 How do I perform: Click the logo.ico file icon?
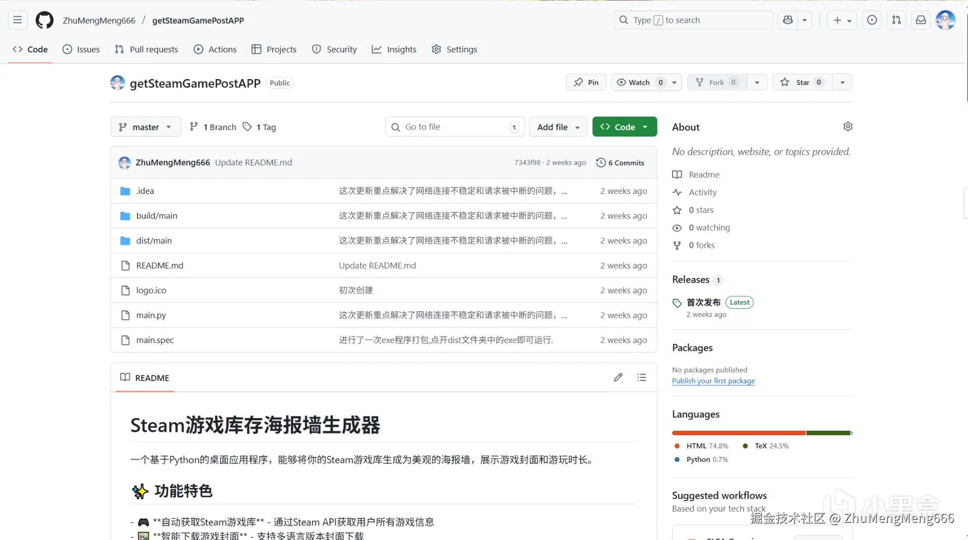pyautogui.click(x=126, y=290)
